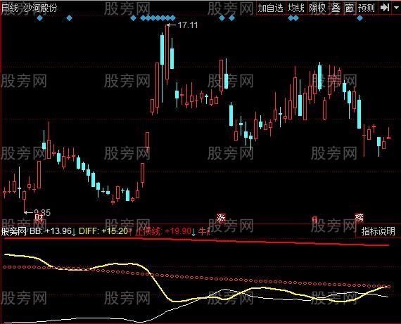This screenshot has height=324, width=401.
Task: Toggle the 窗 multi-window option
Action: (x=349, y=8)
